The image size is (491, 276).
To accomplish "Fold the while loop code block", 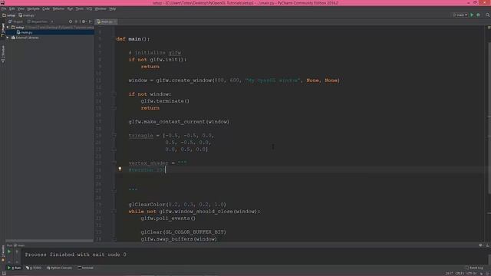I will point(114,212).
